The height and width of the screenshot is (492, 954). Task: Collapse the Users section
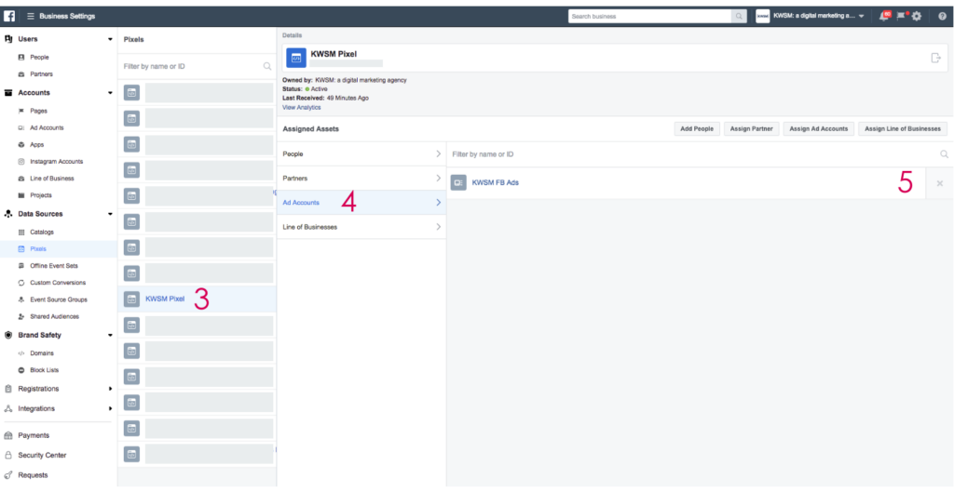pyautogui.click(x=110, y=39)
